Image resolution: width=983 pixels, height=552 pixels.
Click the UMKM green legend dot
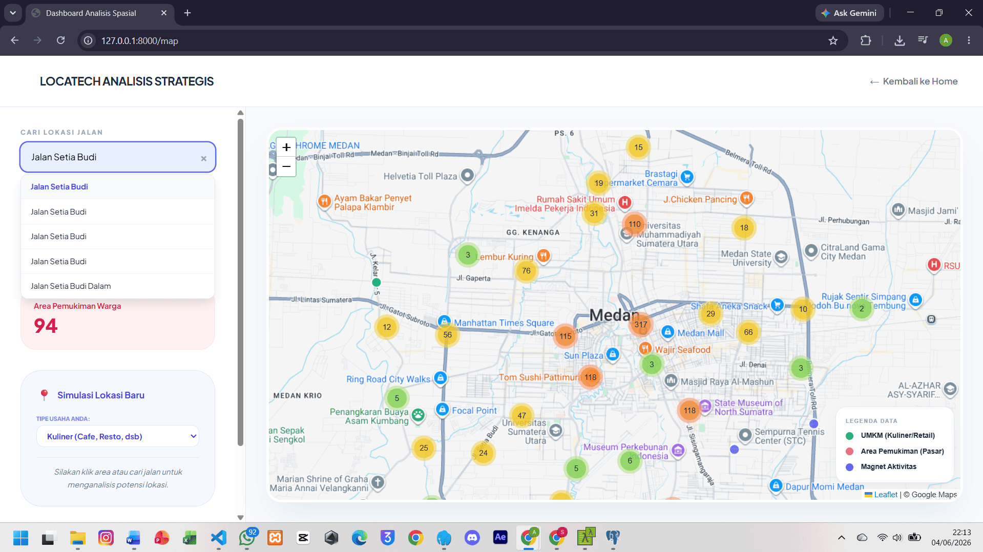850,436
